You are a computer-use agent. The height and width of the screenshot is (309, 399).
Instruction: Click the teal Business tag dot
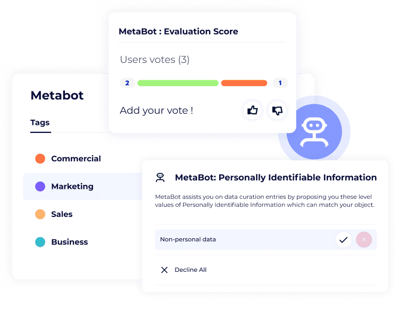40,242
